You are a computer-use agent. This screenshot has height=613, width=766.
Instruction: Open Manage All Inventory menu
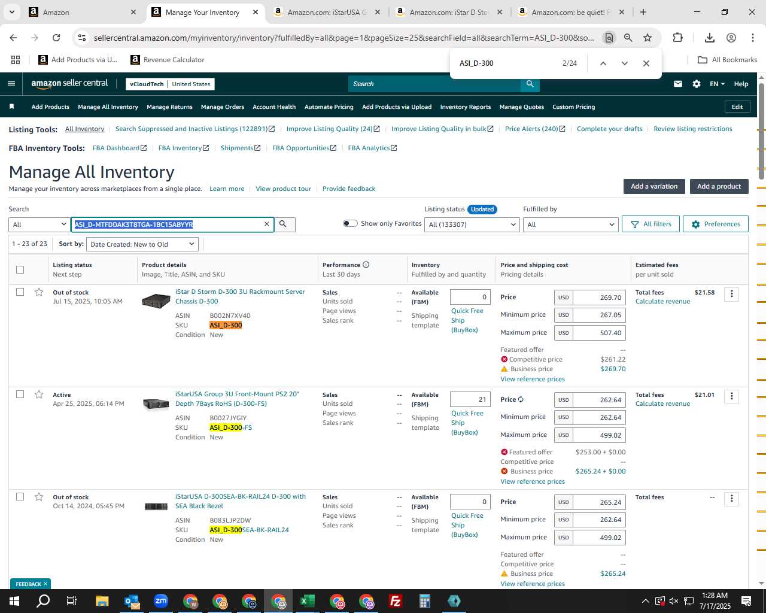108,107
